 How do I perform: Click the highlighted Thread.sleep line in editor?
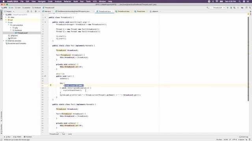[74, 85]
